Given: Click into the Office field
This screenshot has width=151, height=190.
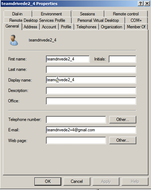Looking at the screenshot, I should point(91,101).
